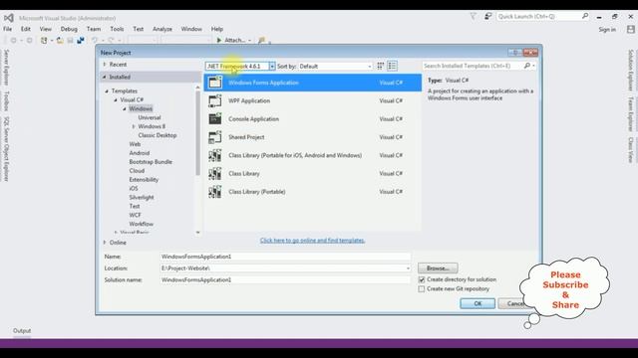
Task: Select the Universal tree item
Action: point(150,117)
